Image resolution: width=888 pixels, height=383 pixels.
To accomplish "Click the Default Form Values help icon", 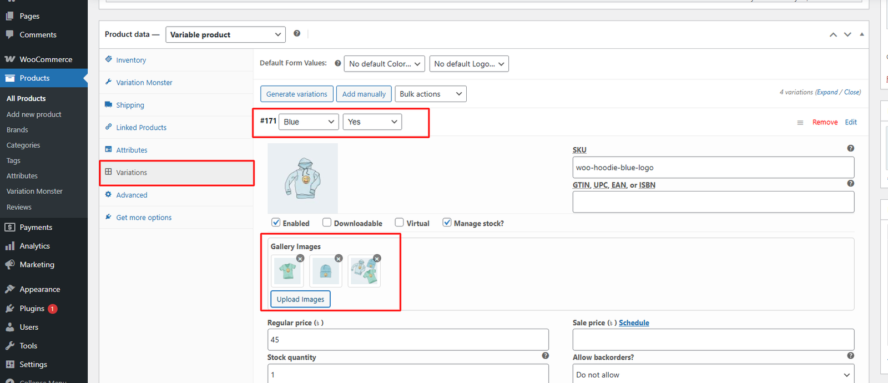I will click(x=337, y=63).
